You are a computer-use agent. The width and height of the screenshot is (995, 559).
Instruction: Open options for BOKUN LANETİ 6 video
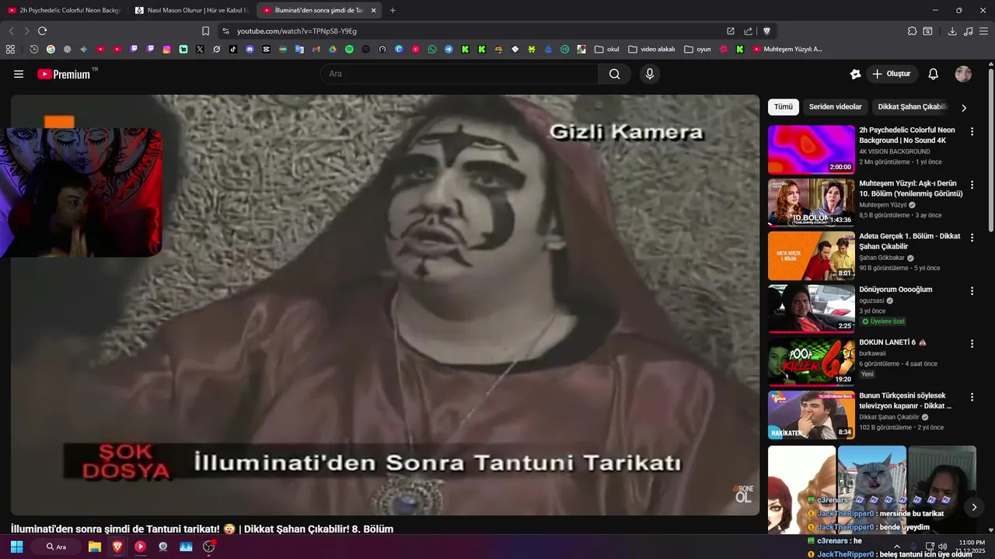pyautogui.click(x=972, y=343)
